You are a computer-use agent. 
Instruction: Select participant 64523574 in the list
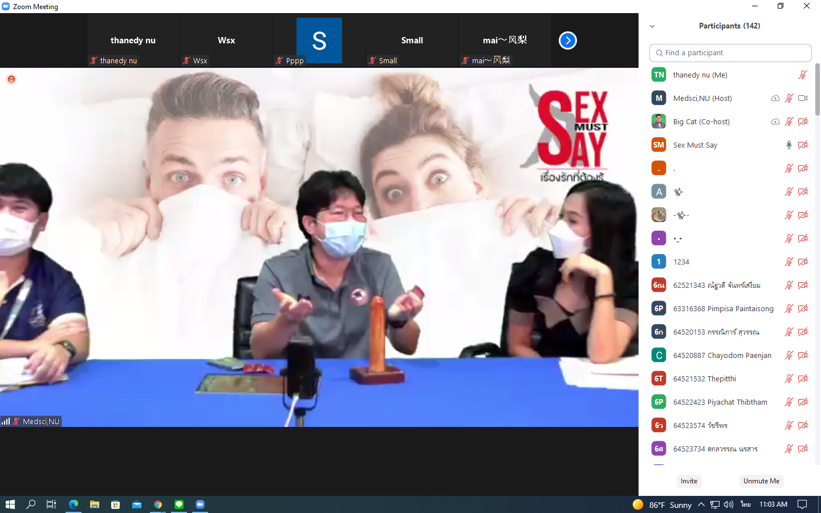[730, 425]
